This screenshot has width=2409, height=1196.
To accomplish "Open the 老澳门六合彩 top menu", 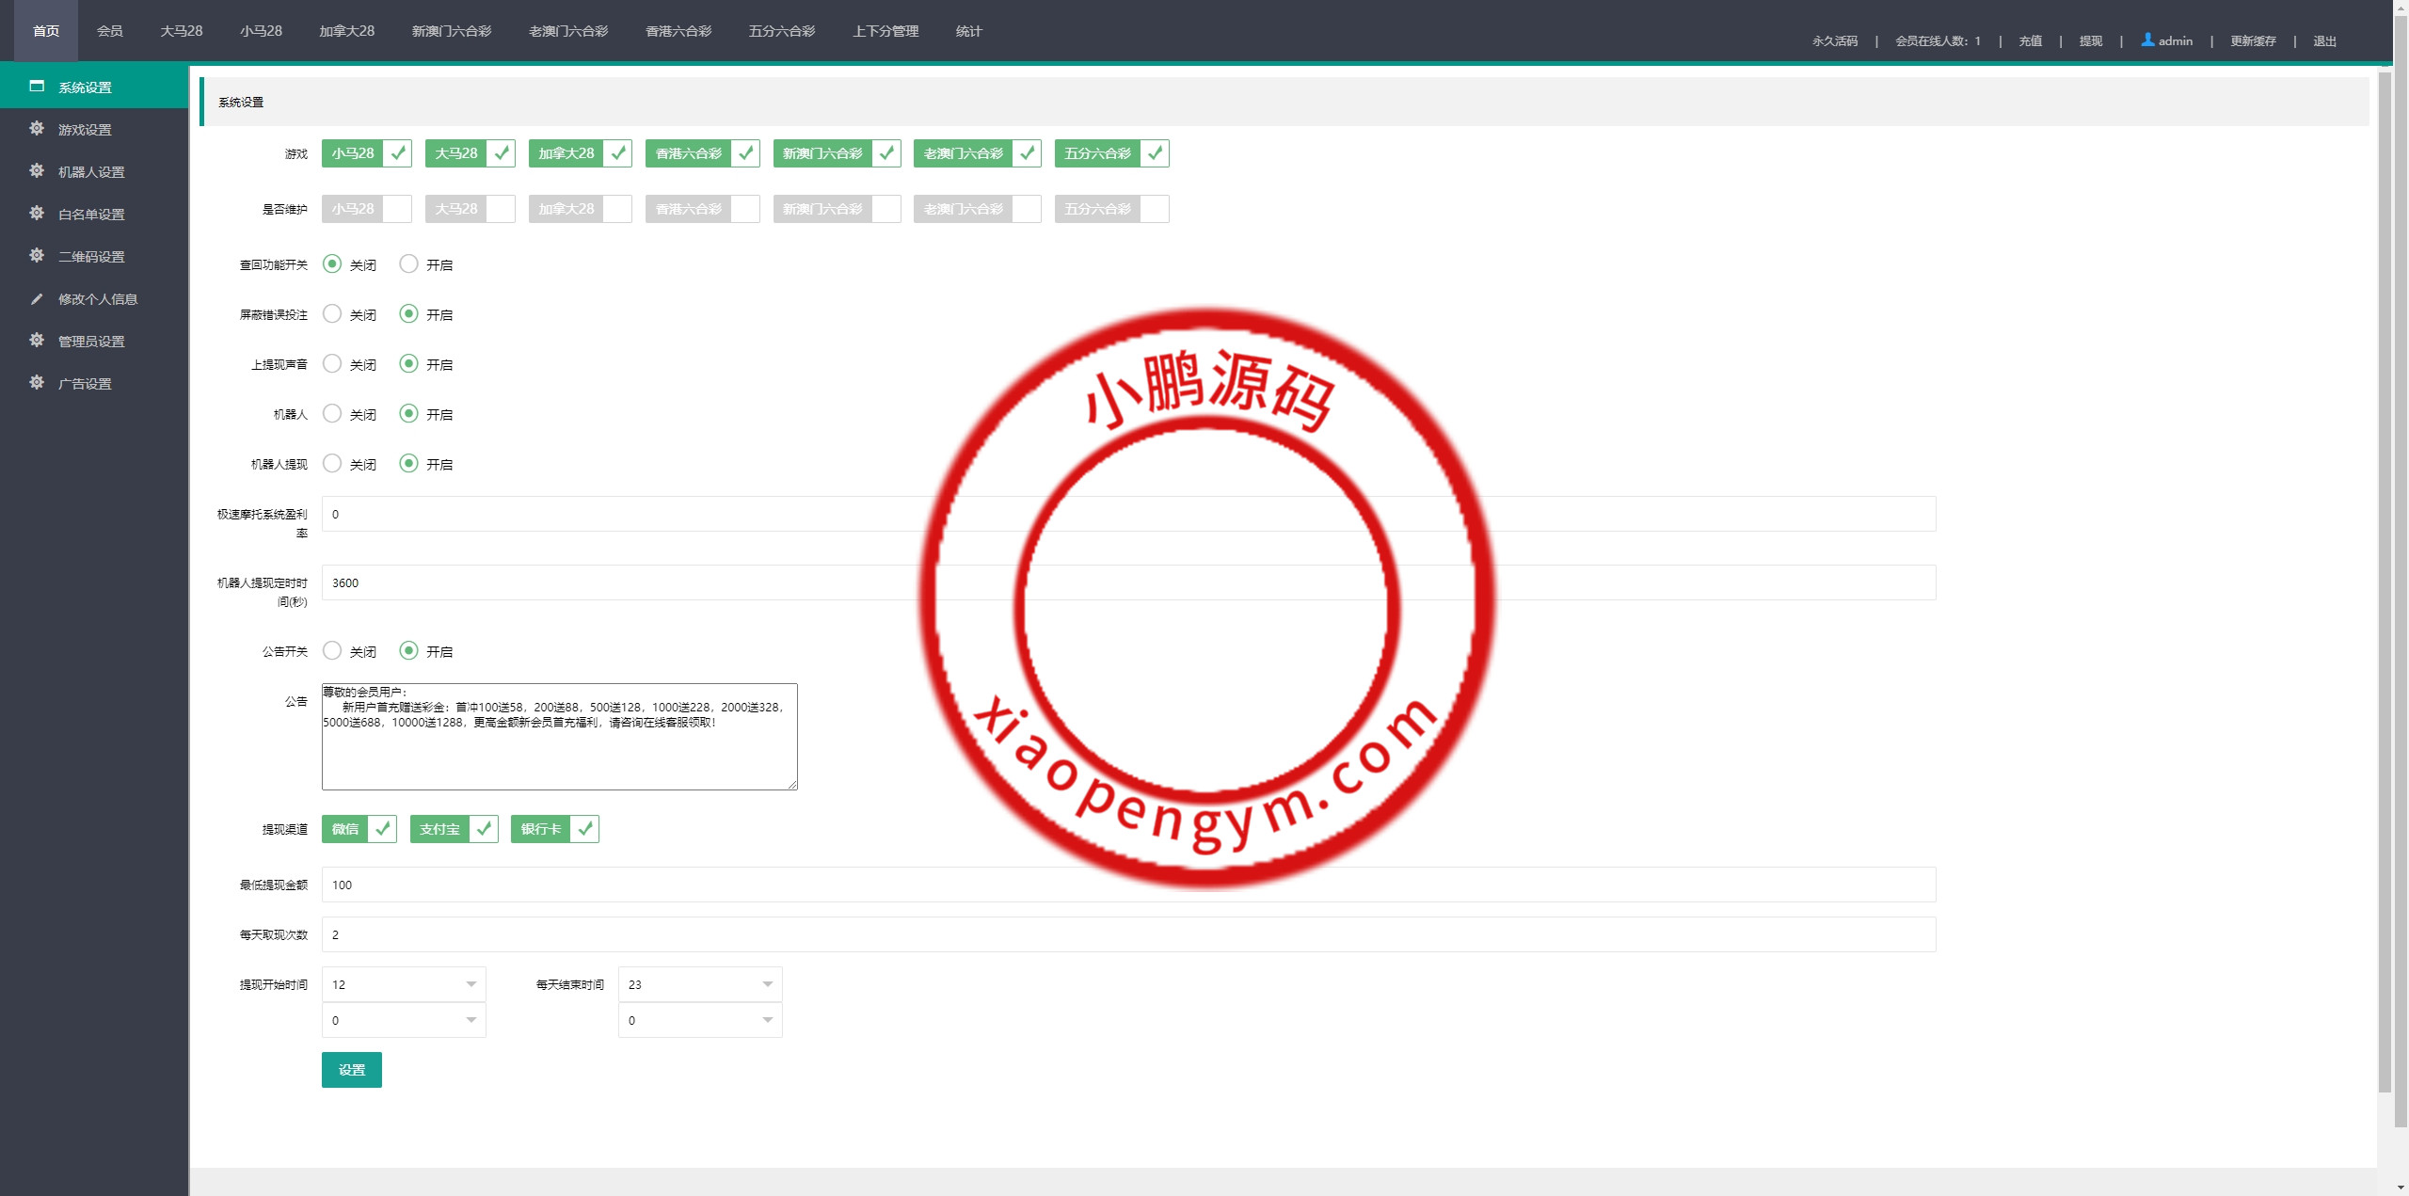I will (568, 31).
